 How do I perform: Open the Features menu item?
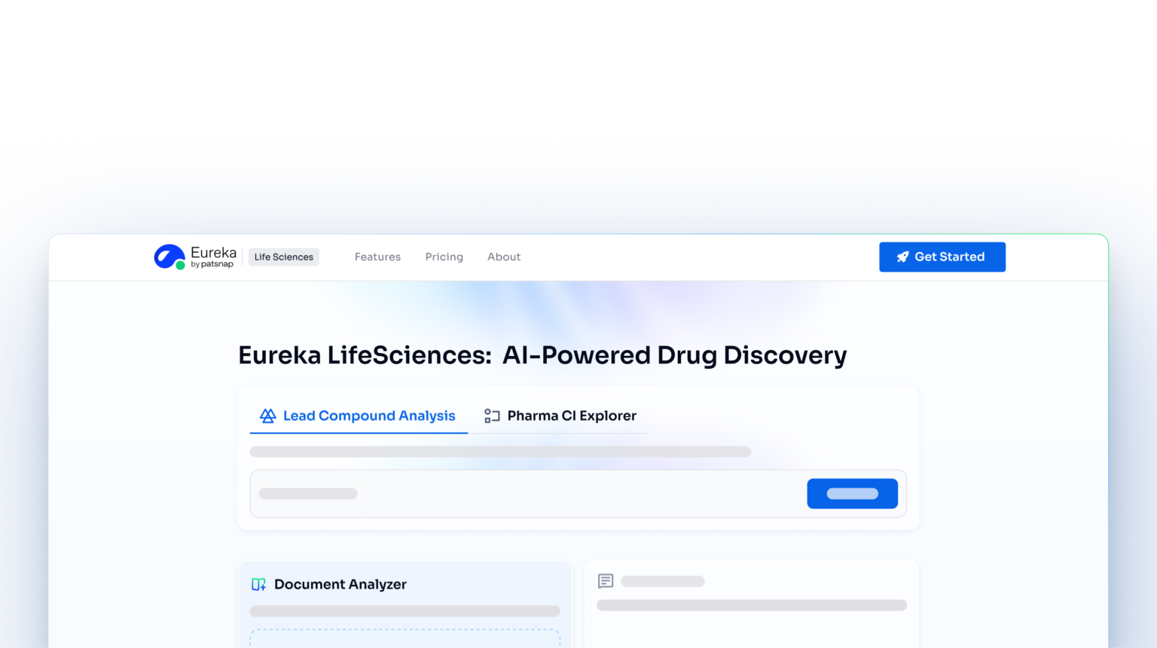coord(377,257)
